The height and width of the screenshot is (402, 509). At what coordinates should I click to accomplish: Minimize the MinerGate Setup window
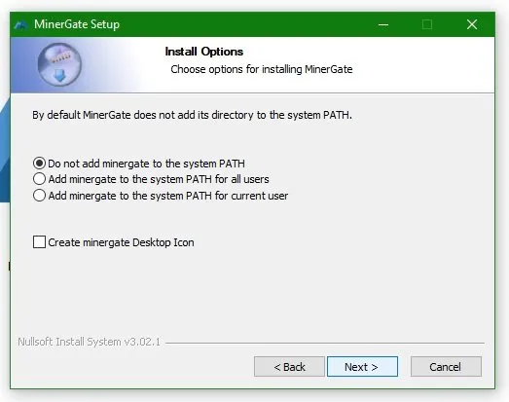coord(383,24)
